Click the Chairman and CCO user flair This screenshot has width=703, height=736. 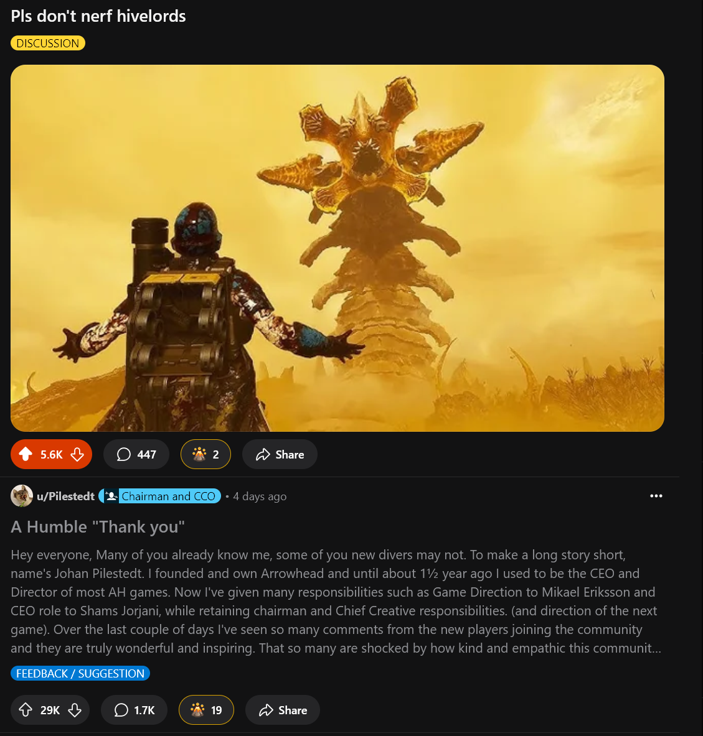(160, 496)
